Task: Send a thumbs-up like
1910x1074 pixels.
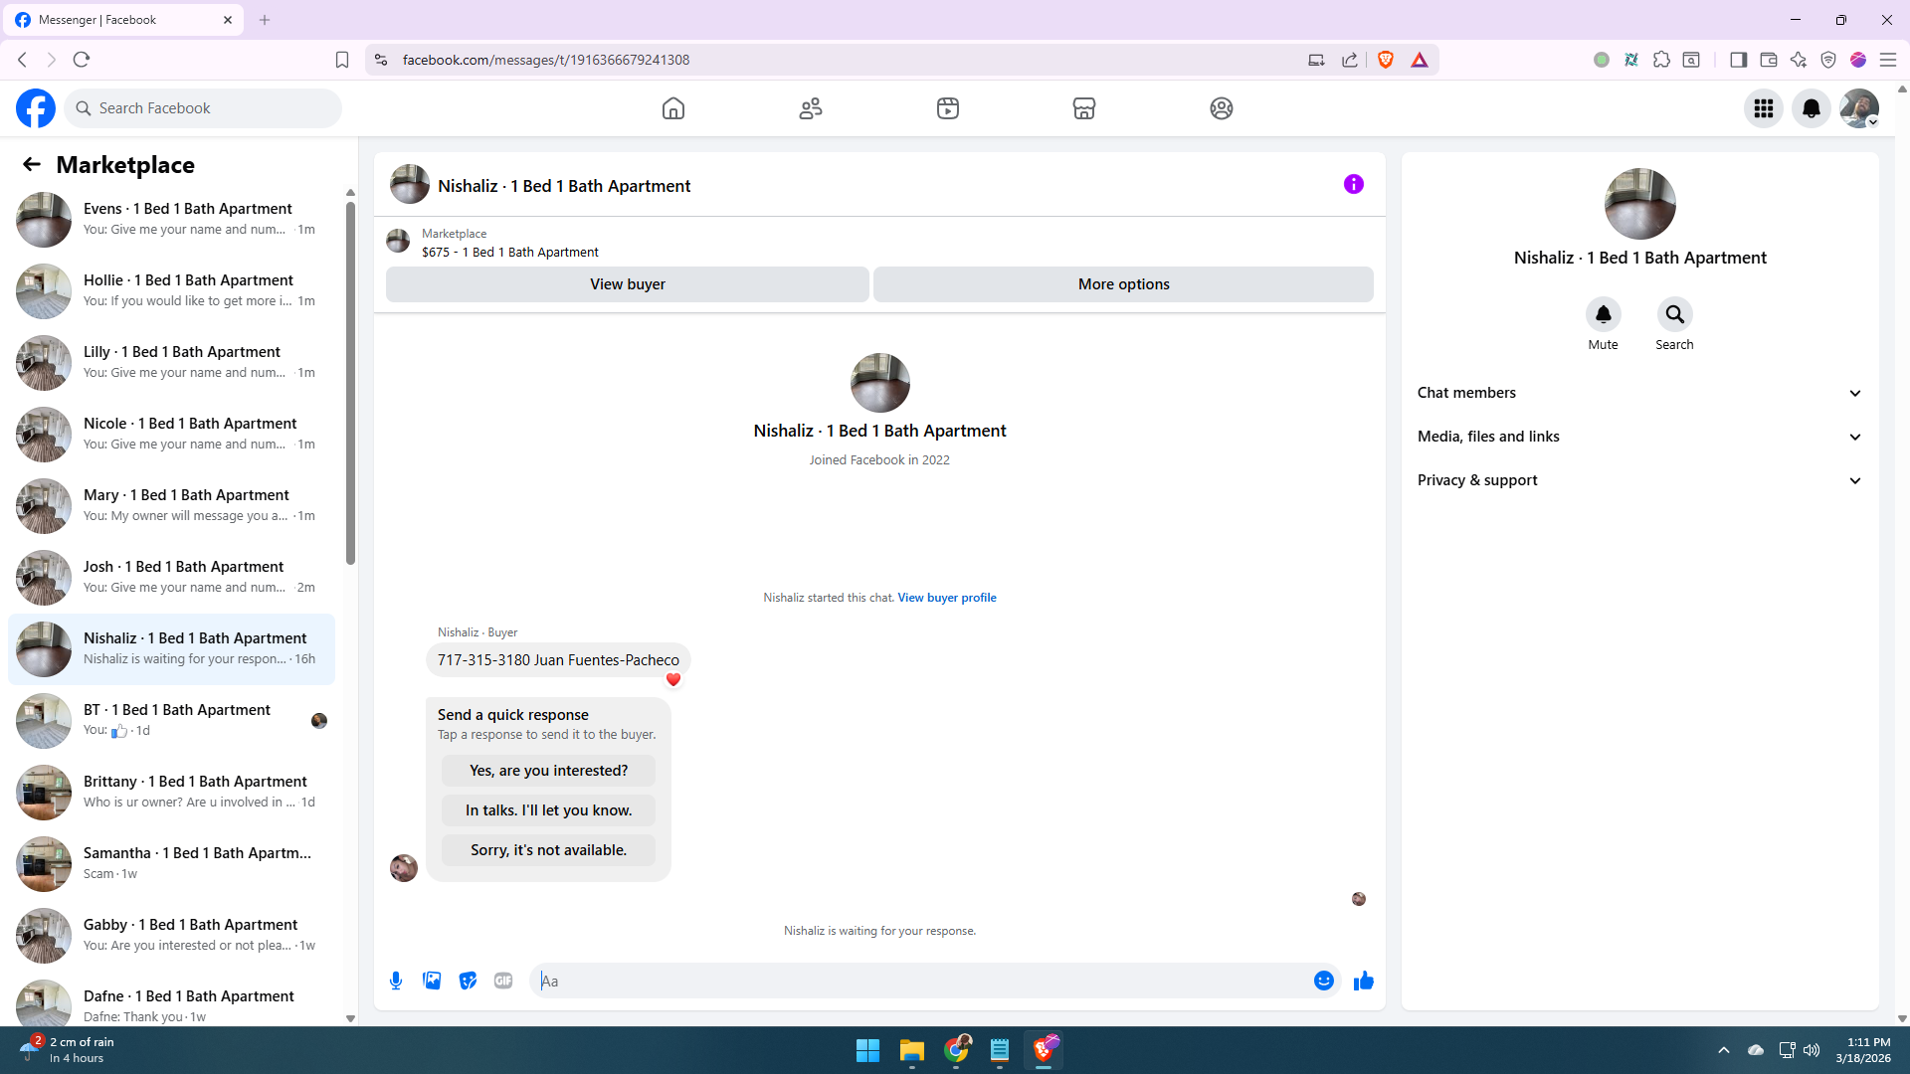Action: [1363, 981]
